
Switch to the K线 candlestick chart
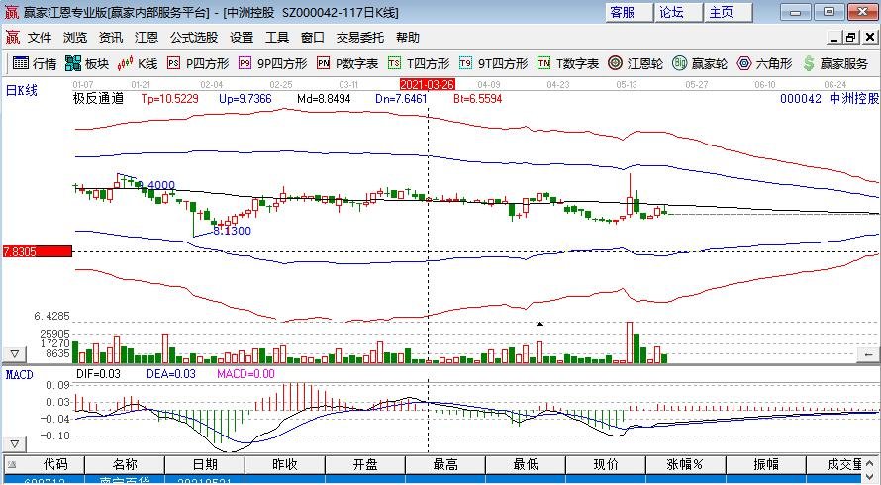(137, 63)
